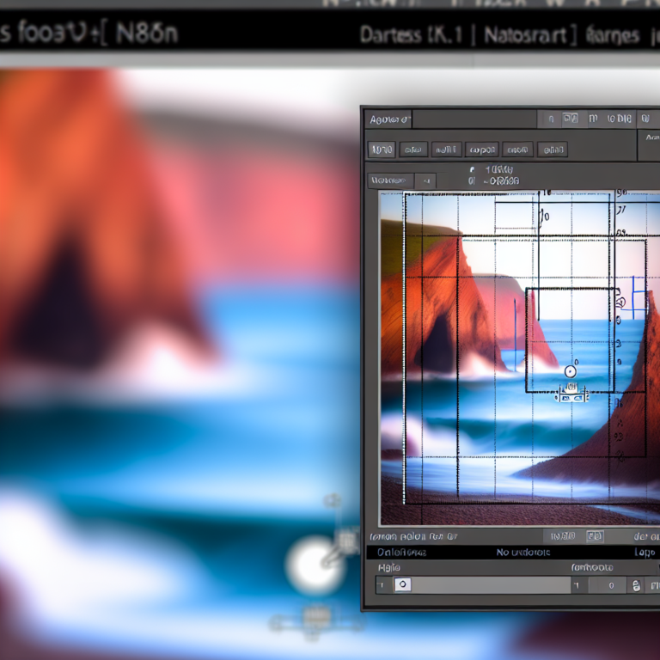Open the dropdown arrow beside the 'Nosasen' combo box

point(425,181)
